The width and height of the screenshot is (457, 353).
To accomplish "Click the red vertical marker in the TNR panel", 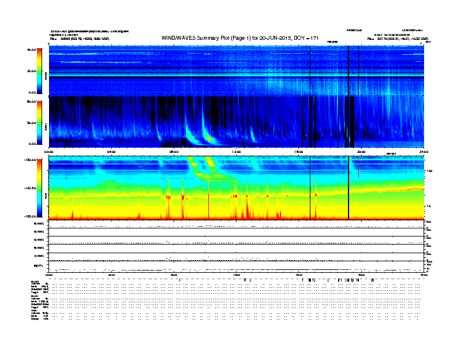I will coord(358,167).
